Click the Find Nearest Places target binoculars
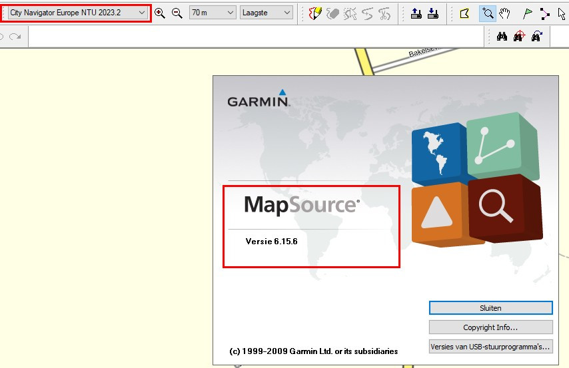This screenshot has width=569, height=368. point(519,36)
